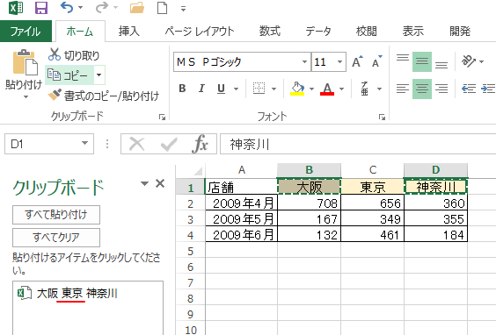The width and height of the screenshot is (496, 335).
Task: Click the Excel item icon in clipboard list
Action: coord(25,293)
